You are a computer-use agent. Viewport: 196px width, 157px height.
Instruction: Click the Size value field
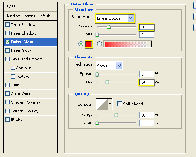click(147, 82)
